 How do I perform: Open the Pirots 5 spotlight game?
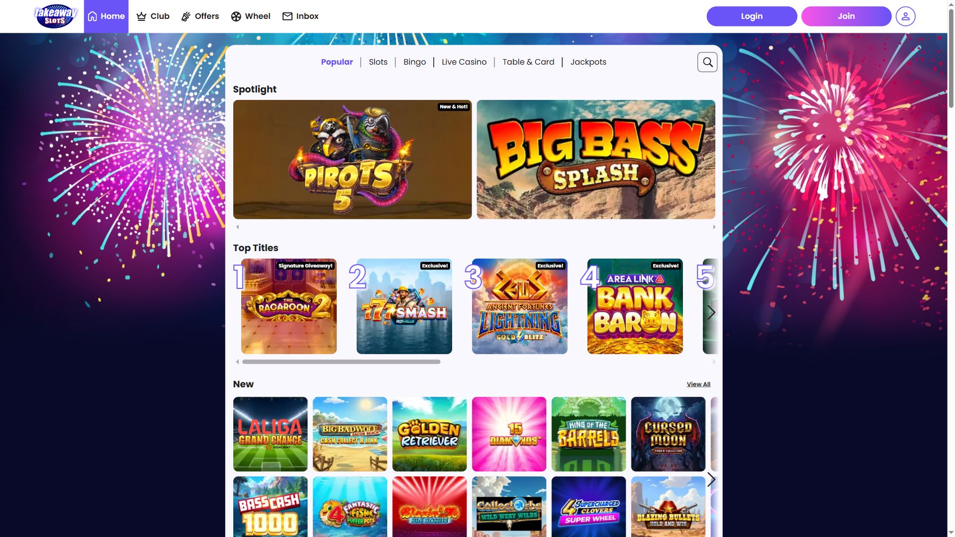coord(352,160)
